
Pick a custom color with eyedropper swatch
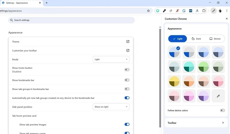[218, 96]
